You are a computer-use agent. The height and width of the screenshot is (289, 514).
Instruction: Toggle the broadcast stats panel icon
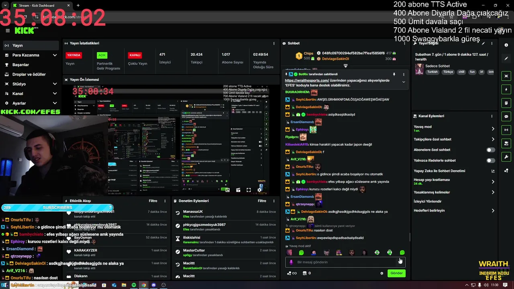click(506, 130)
